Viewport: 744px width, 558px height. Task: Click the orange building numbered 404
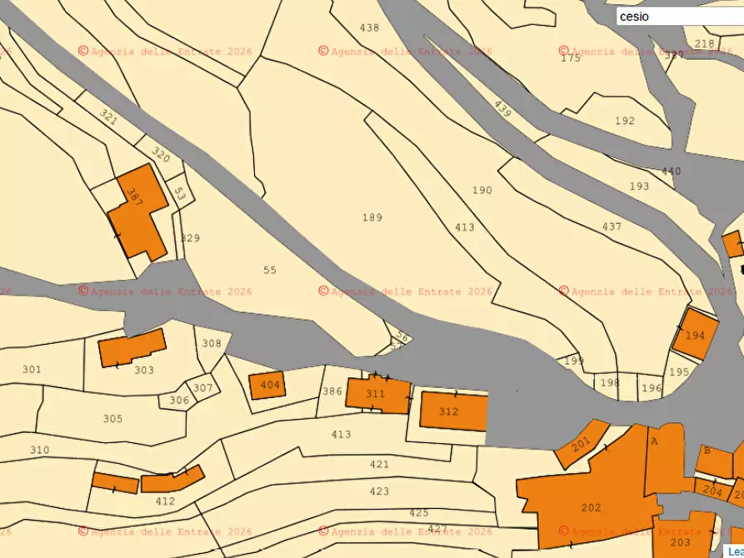click(267, 386)
